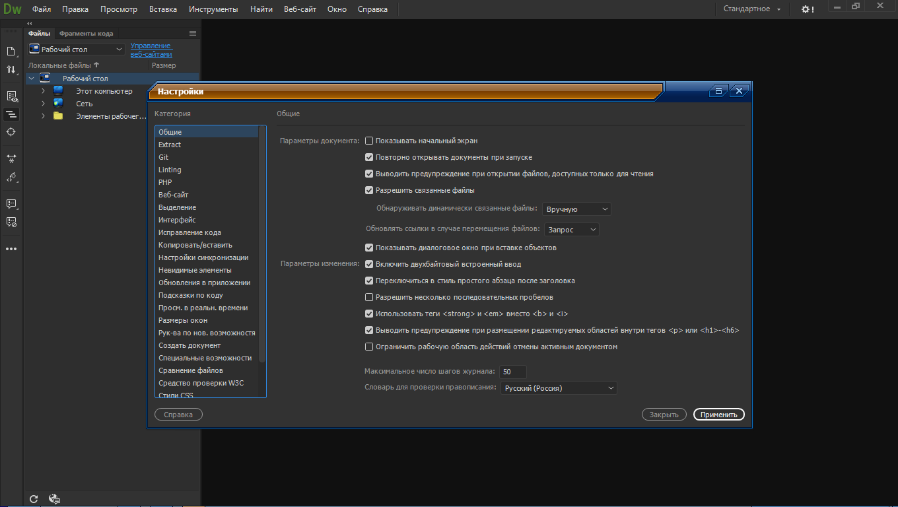
Task: Click the Применить button
Action: pos(719,415)
